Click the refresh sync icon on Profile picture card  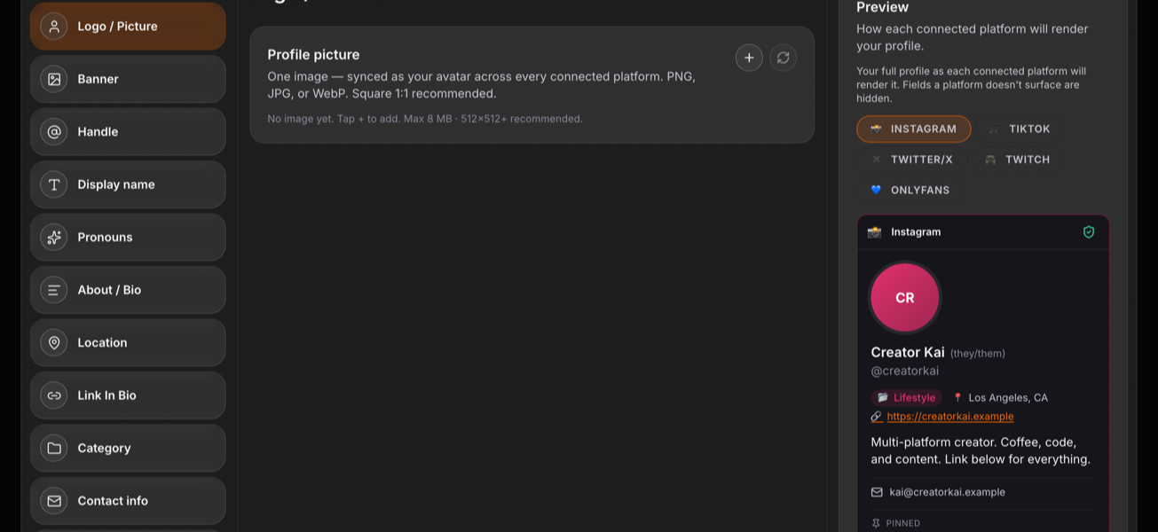tap(783, 58)
